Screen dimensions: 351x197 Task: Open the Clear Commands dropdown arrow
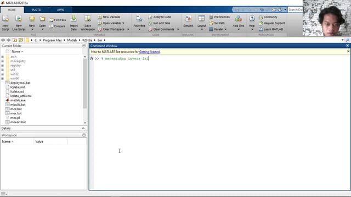point(178,29)
